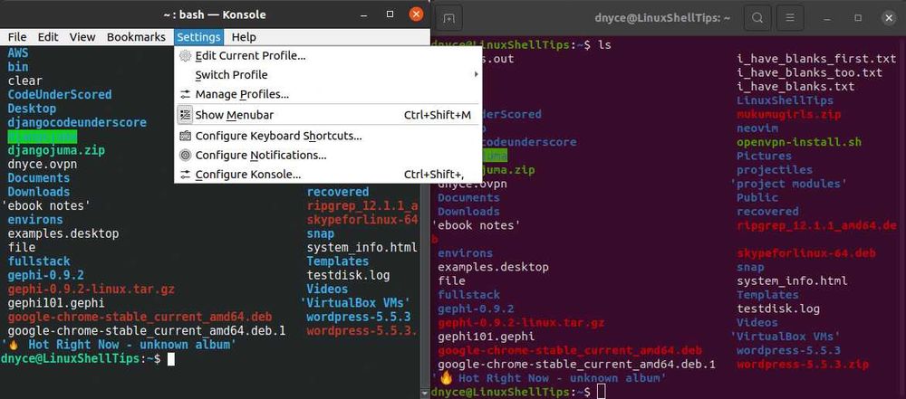The width and height of the screenshot is (906, 399).
Task: Click i_have_blanks_first.txt in GNOME Terminal
Action: pyautogui.click(x=816, y=59)
